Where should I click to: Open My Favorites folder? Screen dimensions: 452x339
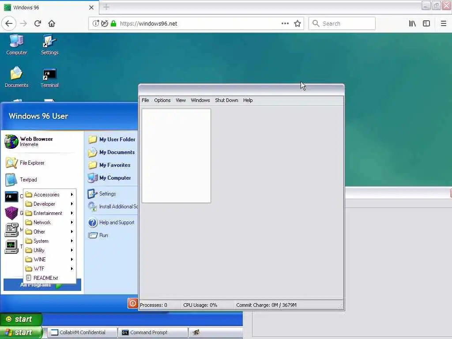[109, 165]
